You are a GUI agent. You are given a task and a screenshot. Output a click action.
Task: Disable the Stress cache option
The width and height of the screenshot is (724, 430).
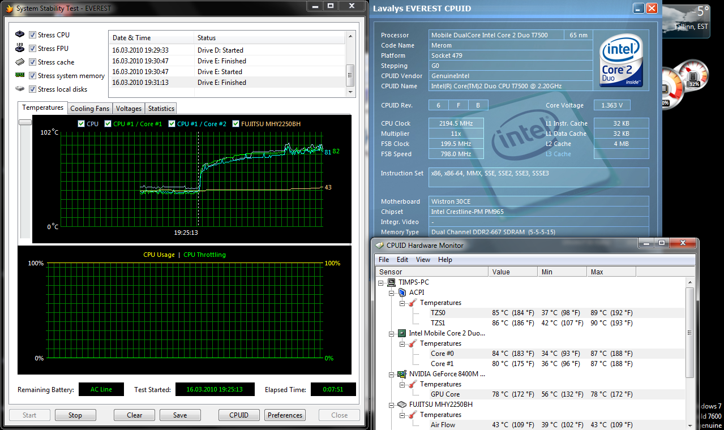(x=33, y=62)
